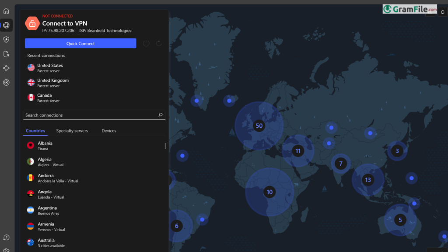Select the East Asia cluster showing 3

pos(397,151)
